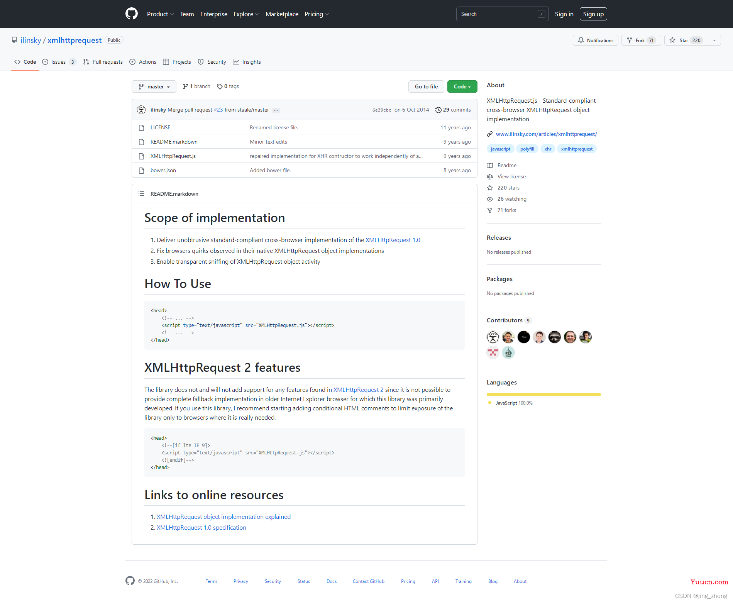Click the first contributor avatar with star emblem

pos(493,337)
